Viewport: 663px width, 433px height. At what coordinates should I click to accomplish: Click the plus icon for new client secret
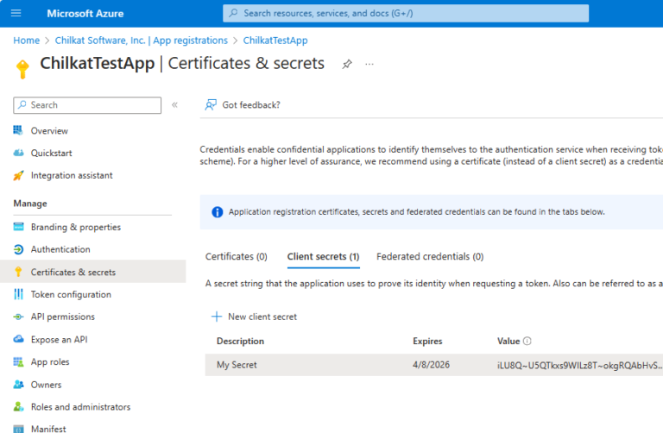(217, 317)
